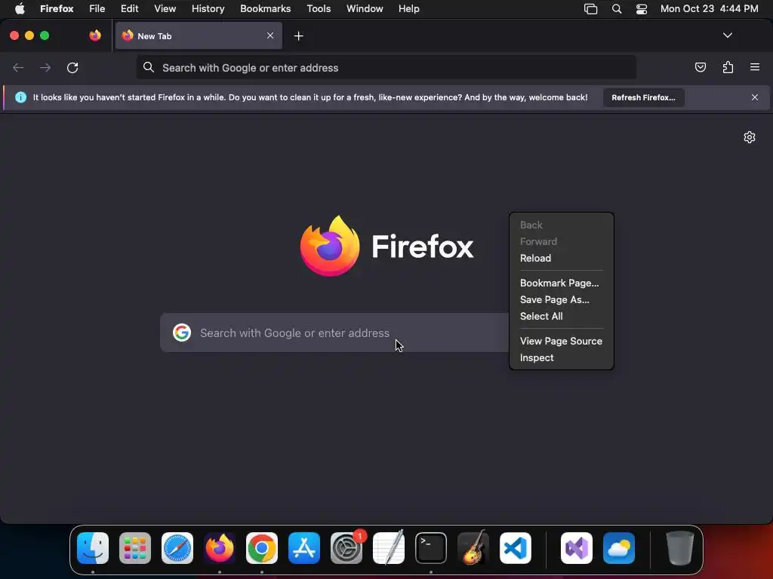Choose View Page Source in context menu

(x=562, y=342)
